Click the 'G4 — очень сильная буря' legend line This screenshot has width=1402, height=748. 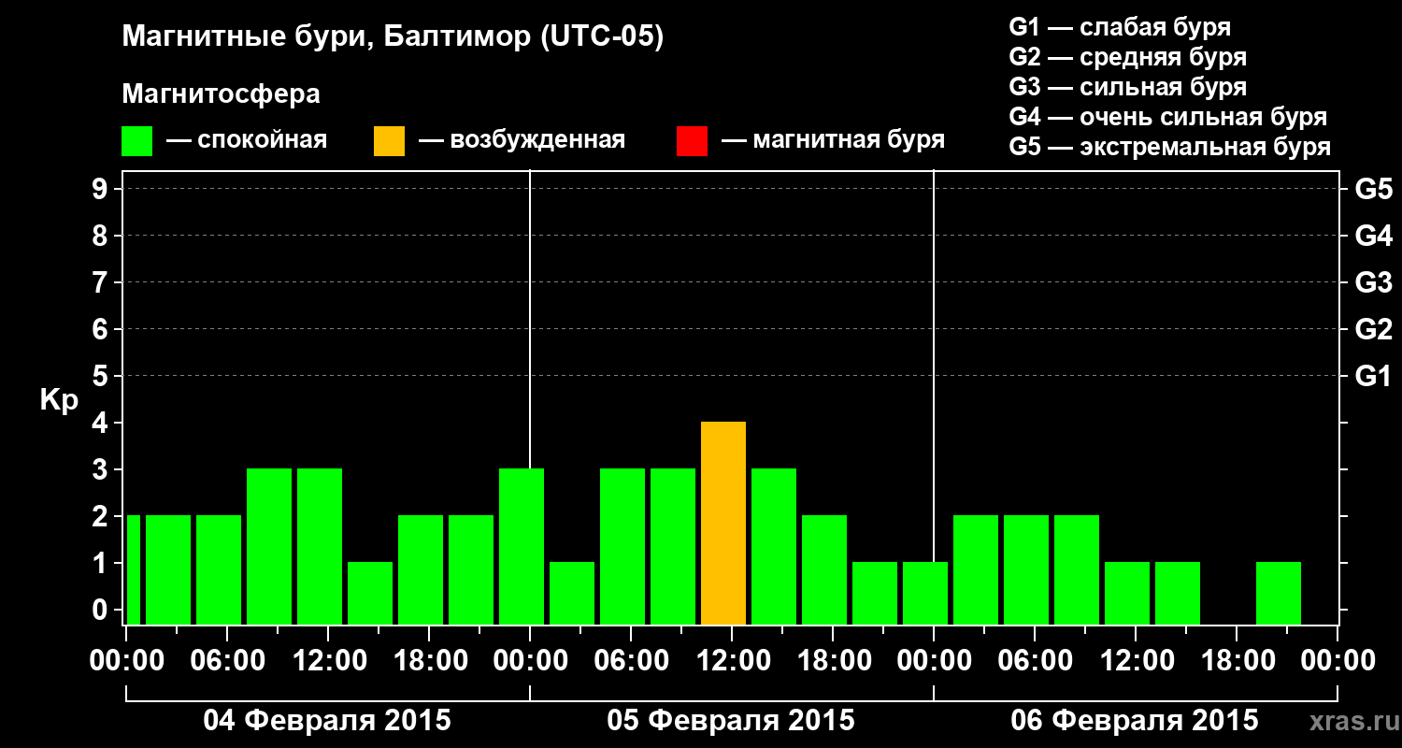pos(1168,117)
